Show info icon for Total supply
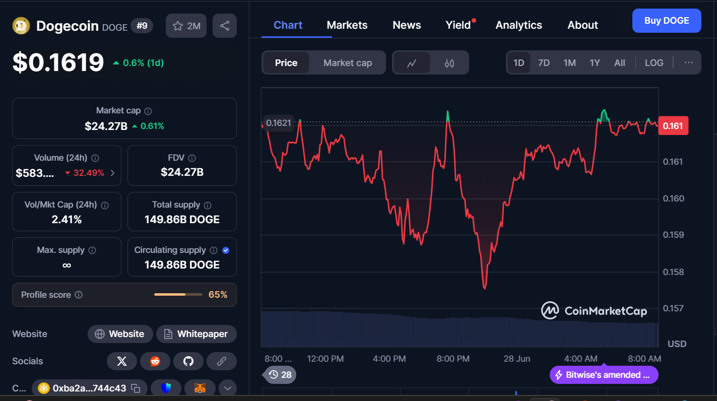The image size is (717, 401). 208,205
